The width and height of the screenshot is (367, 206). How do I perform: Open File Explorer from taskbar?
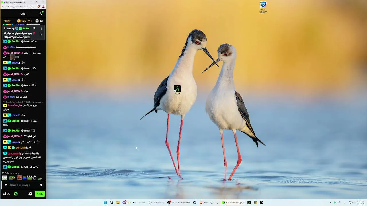tap(118, 203)
